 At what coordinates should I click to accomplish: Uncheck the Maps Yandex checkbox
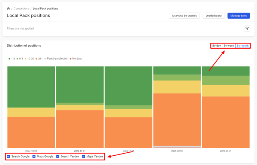(x=84, y=156)
